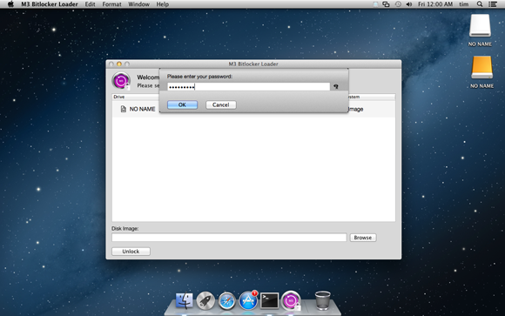The height and width of the screenshot is (316, 505).
Task: Open the Window menu
Action: click(x=138, y=4)
